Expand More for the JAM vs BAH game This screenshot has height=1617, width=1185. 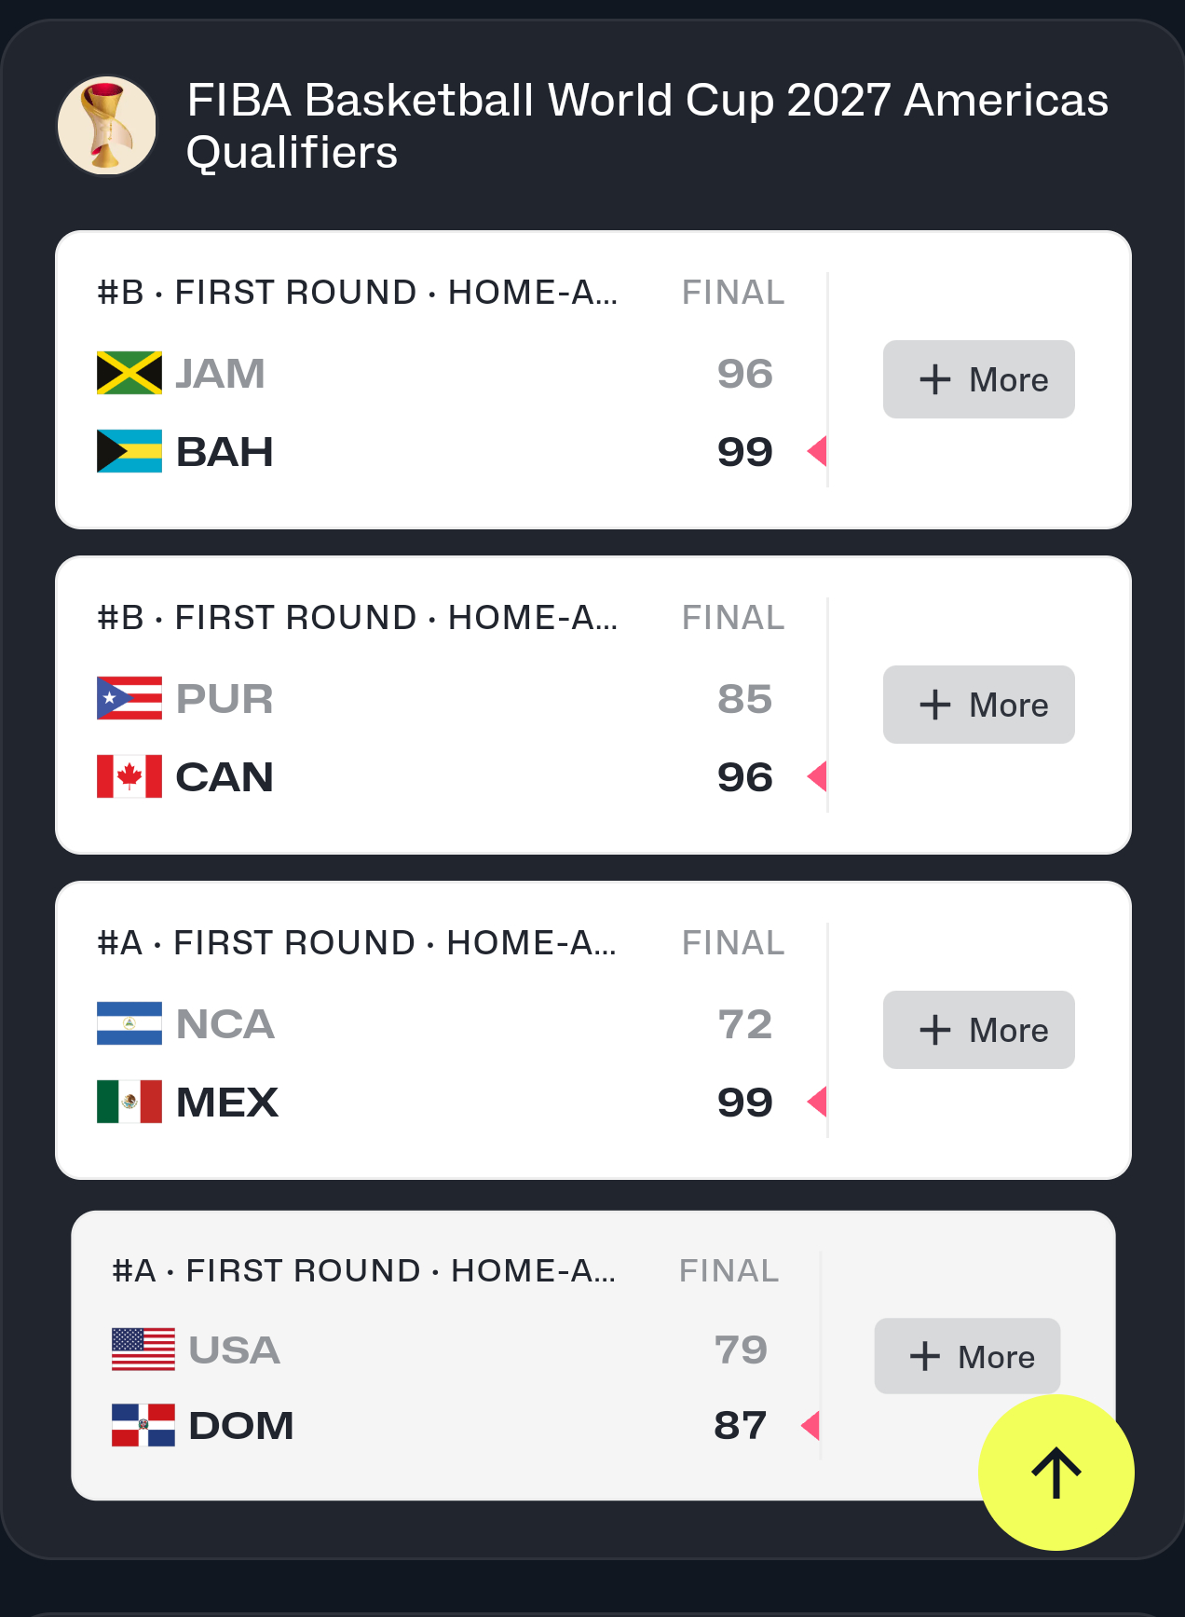click(x=978, y=379)
